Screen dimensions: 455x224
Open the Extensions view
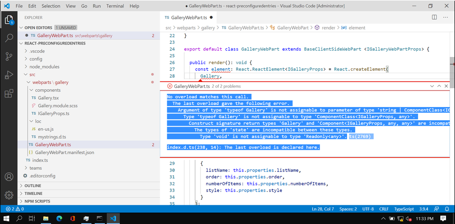[x=9, y=93]
